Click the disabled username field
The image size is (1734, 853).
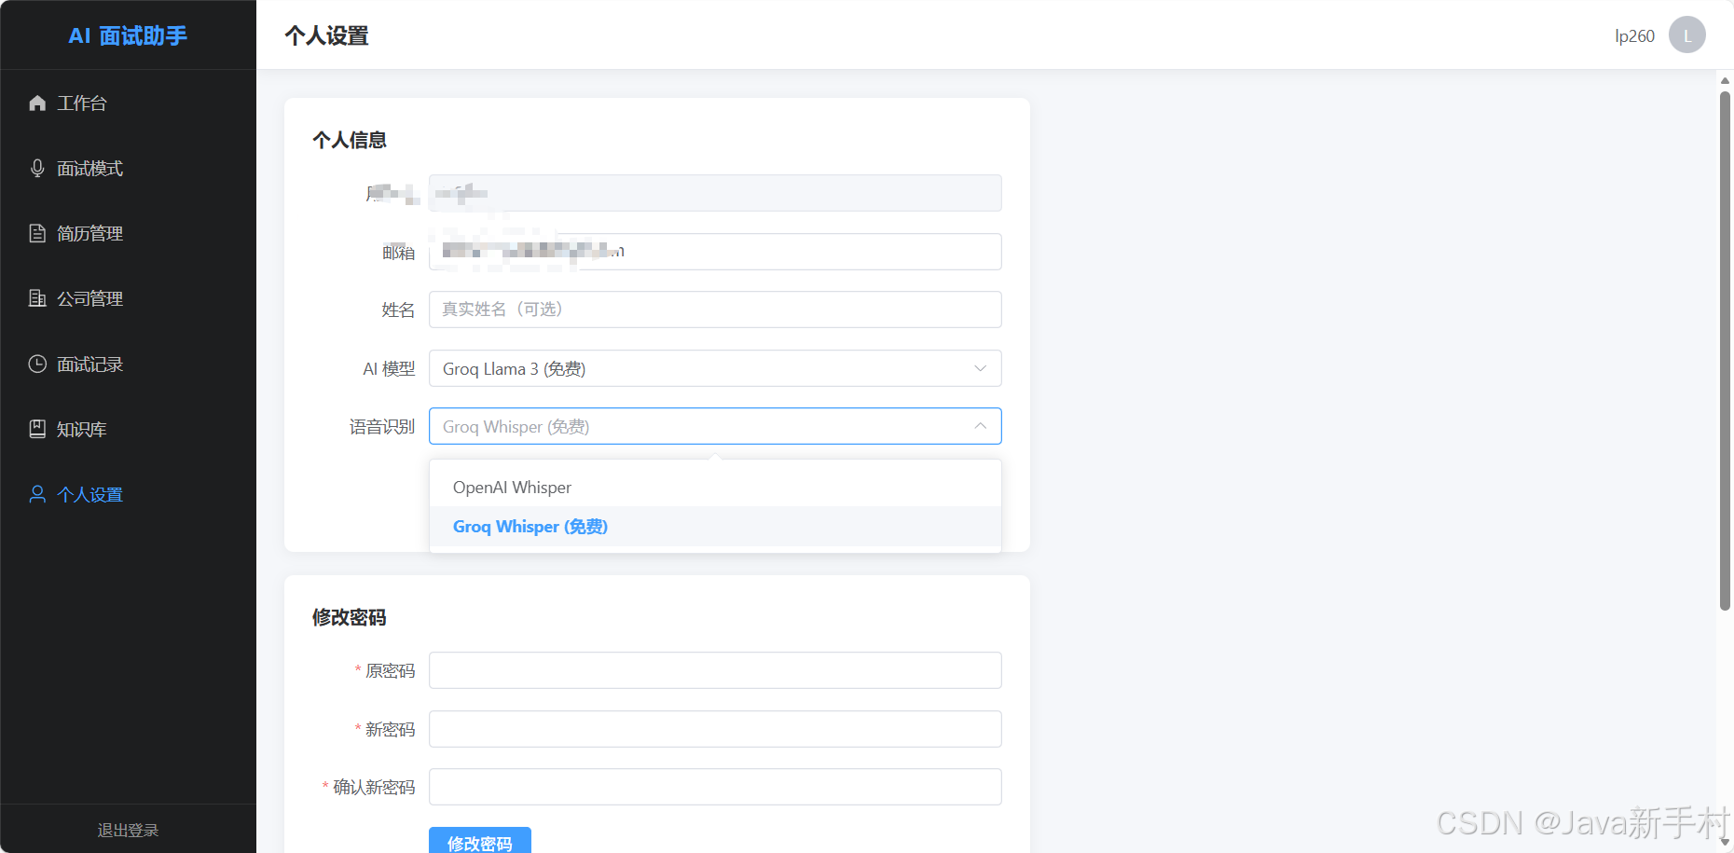click(x=715, y=193)
